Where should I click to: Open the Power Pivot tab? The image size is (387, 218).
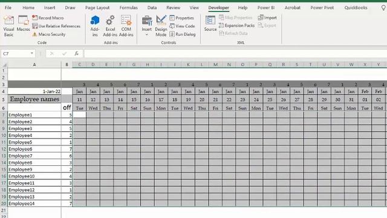(x=322, y=8)
